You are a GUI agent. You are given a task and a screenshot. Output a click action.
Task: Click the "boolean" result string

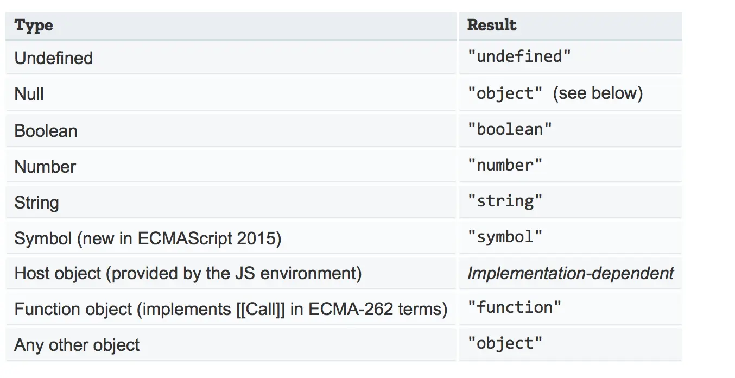(x=510, y=129)
